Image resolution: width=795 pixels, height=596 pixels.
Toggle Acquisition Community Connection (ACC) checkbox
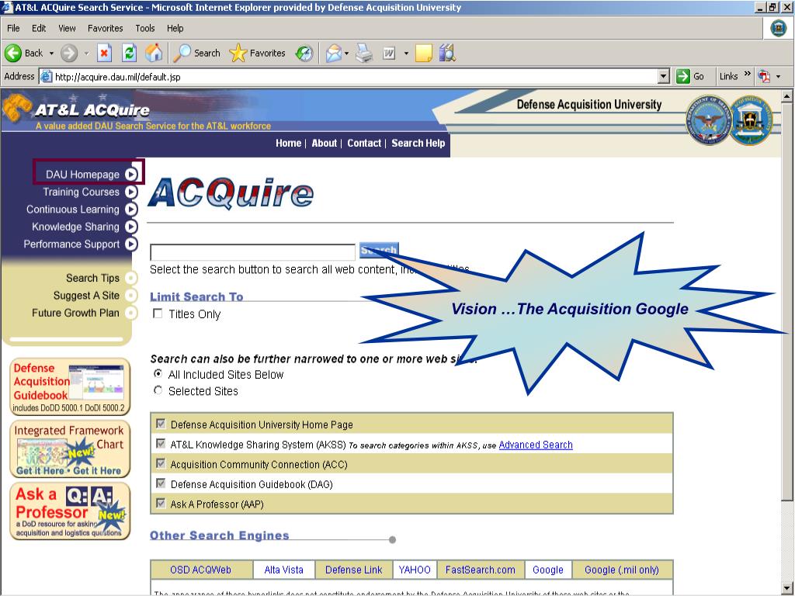tap(161, 464)
